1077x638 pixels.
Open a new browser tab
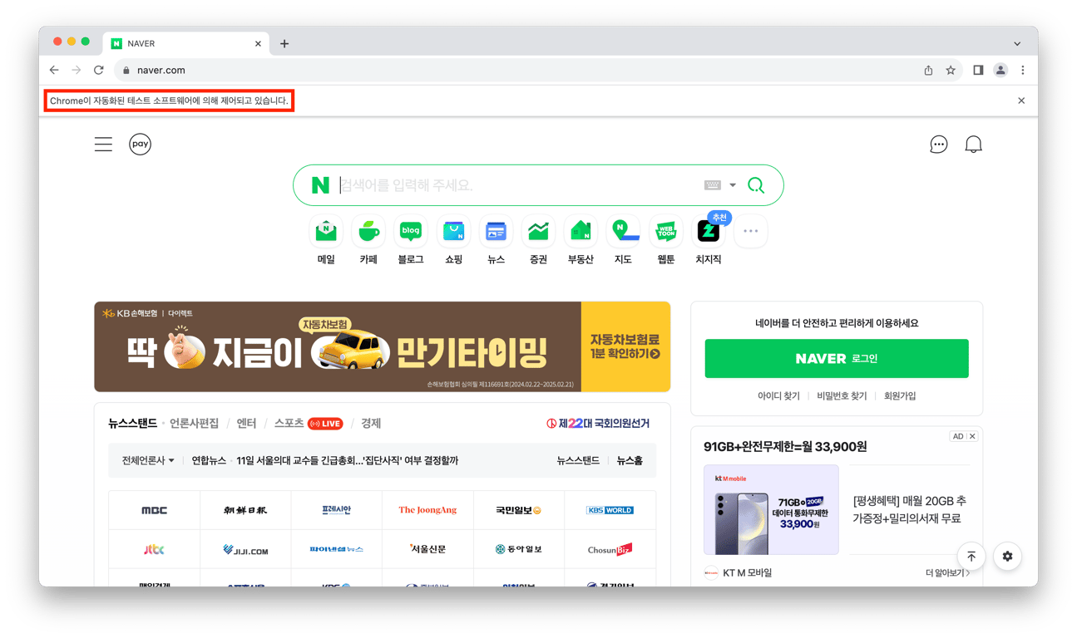click(284, 44)
